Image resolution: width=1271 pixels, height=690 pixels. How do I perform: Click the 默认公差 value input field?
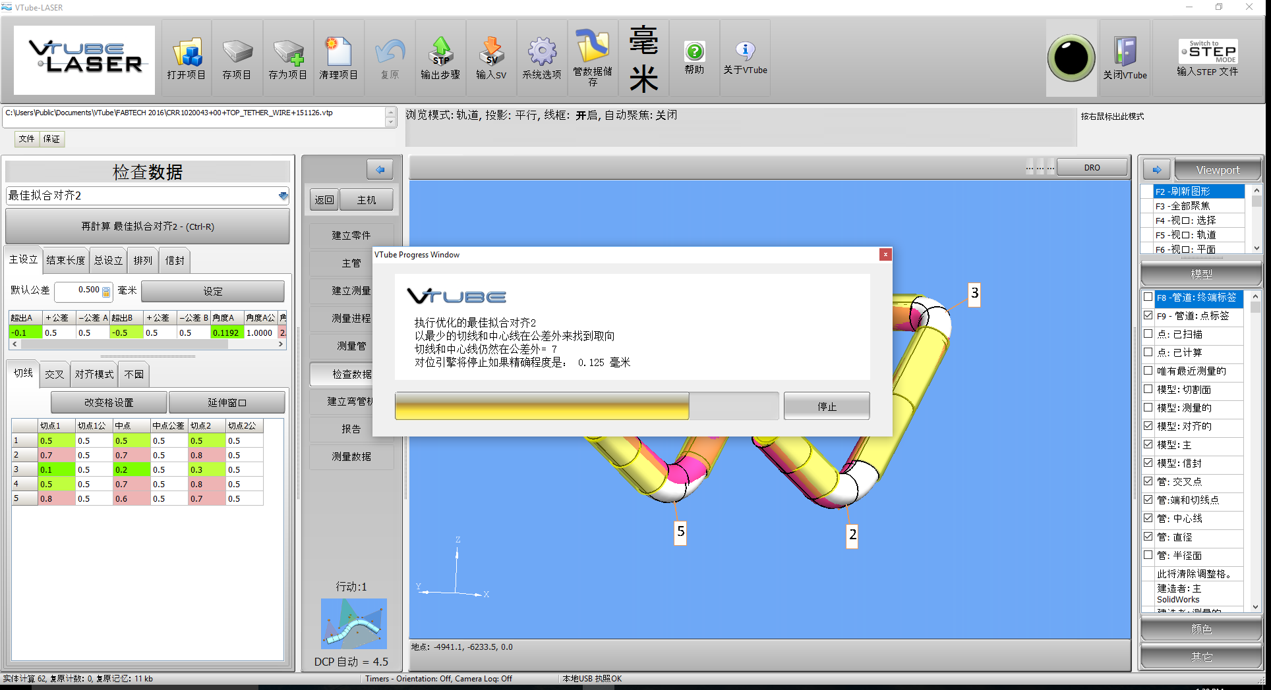(79, 290)
